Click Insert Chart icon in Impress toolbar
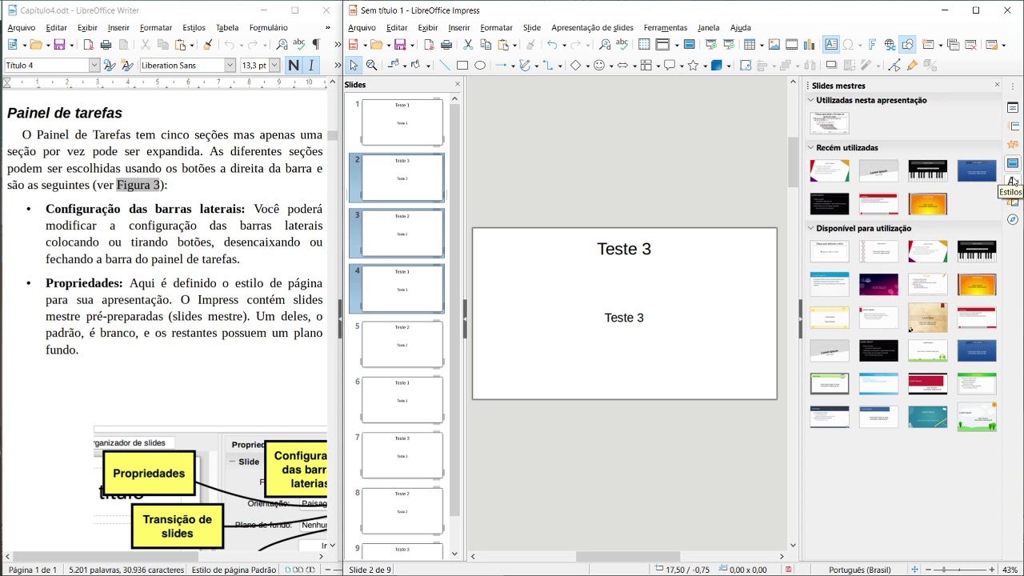This screenshot has height=576, width=1024. 810,45
